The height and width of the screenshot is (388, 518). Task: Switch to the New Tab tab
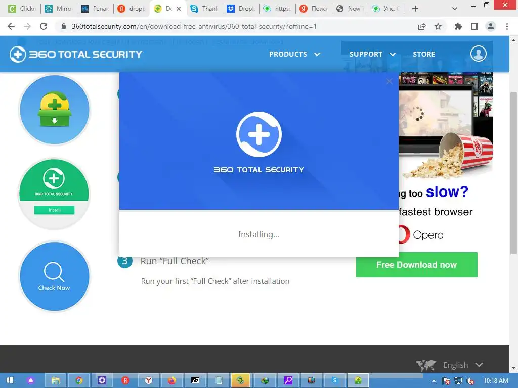tap(350, 9)
